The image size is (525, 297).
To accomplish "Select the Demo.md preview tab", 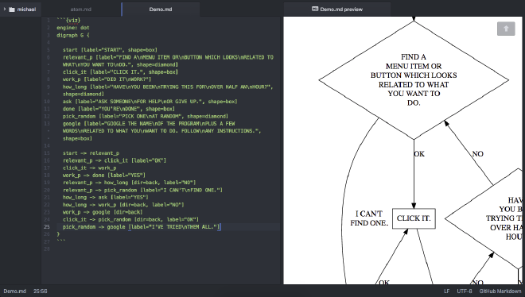I will (336, 10).
